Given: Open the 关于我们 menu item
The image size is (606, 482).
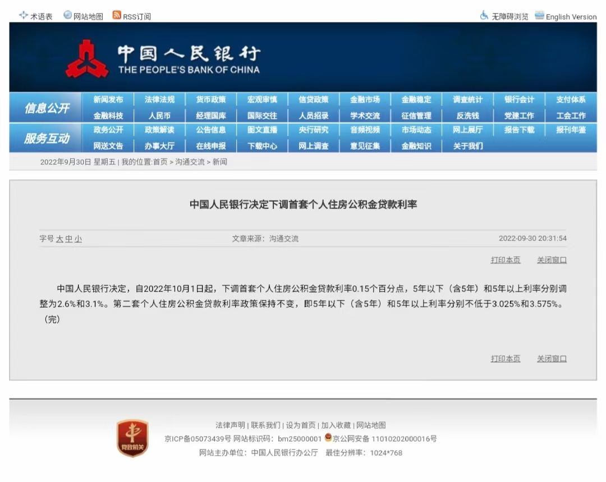Looking at the screenshot, I should pos(467,146).
